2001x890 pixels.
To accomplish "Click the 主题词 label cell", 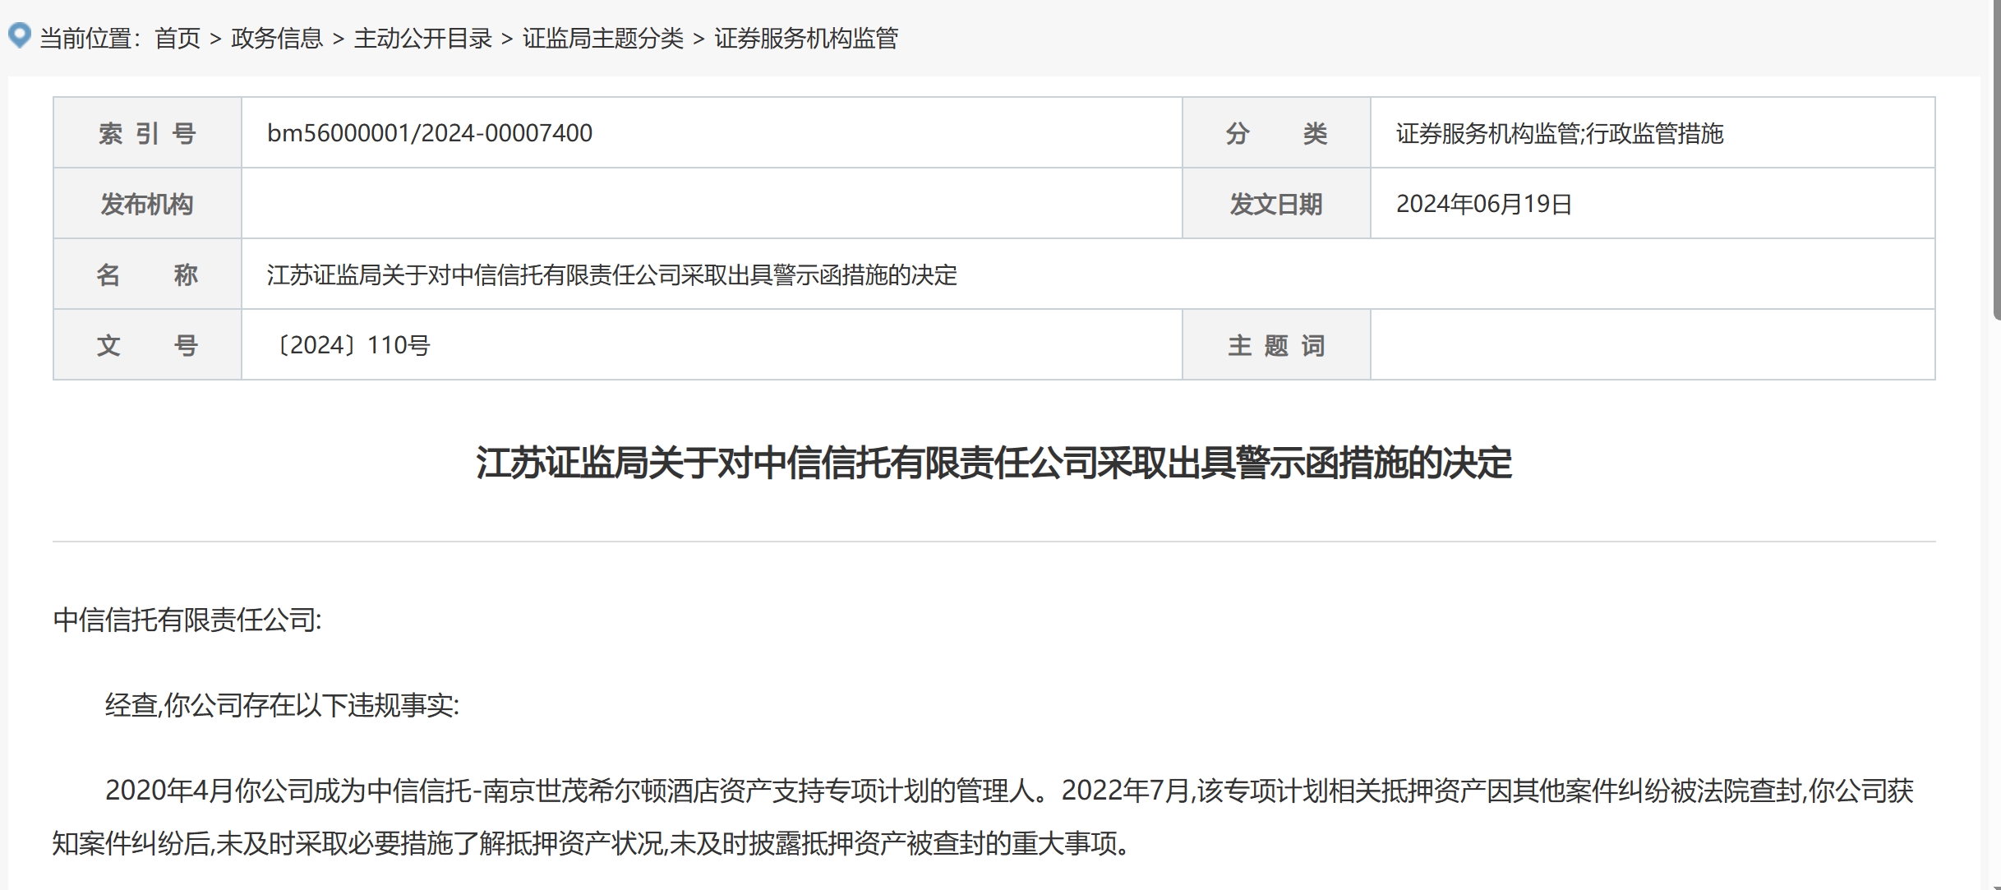I will pyautogui.click(x=1275, y=345).
